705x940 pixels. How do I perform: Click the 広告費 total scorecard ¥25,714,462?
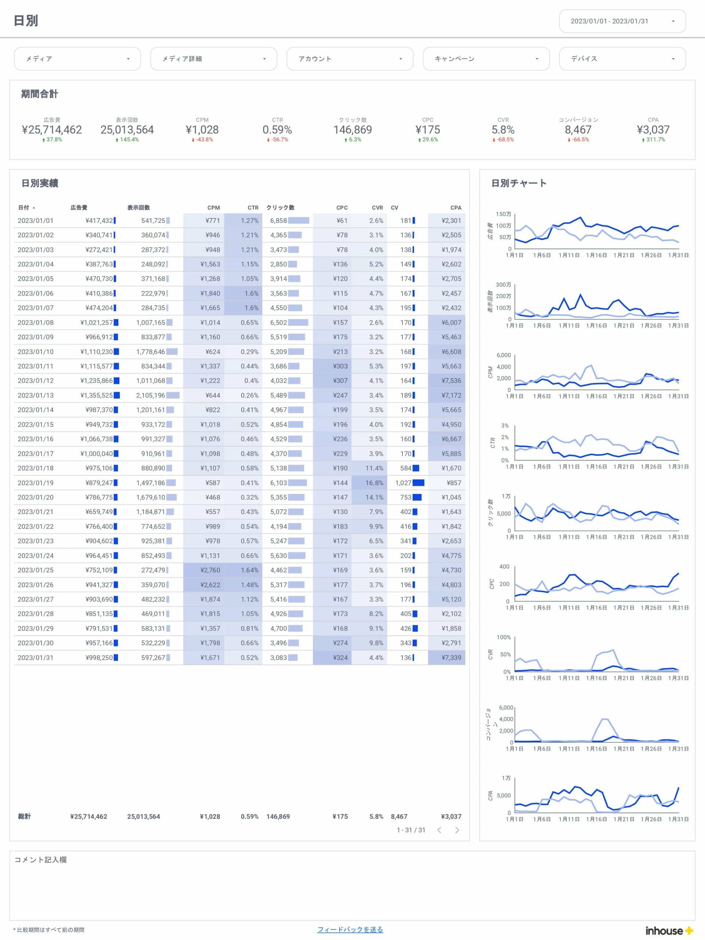(x=52, y=130)
